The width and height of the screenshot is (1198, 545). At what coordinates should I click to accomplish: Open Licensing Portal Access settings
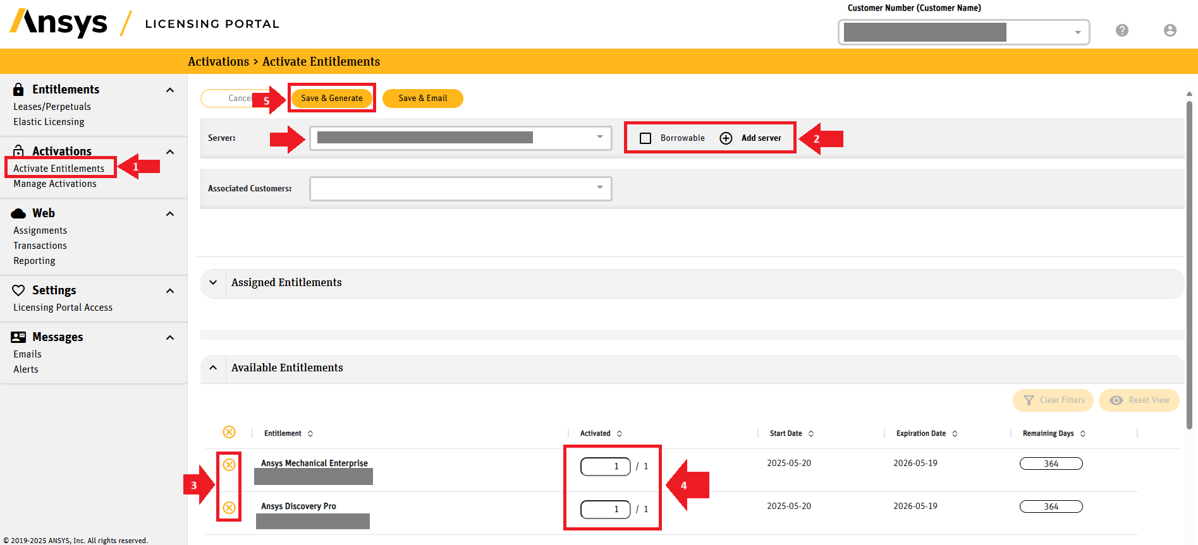point(63,308)
